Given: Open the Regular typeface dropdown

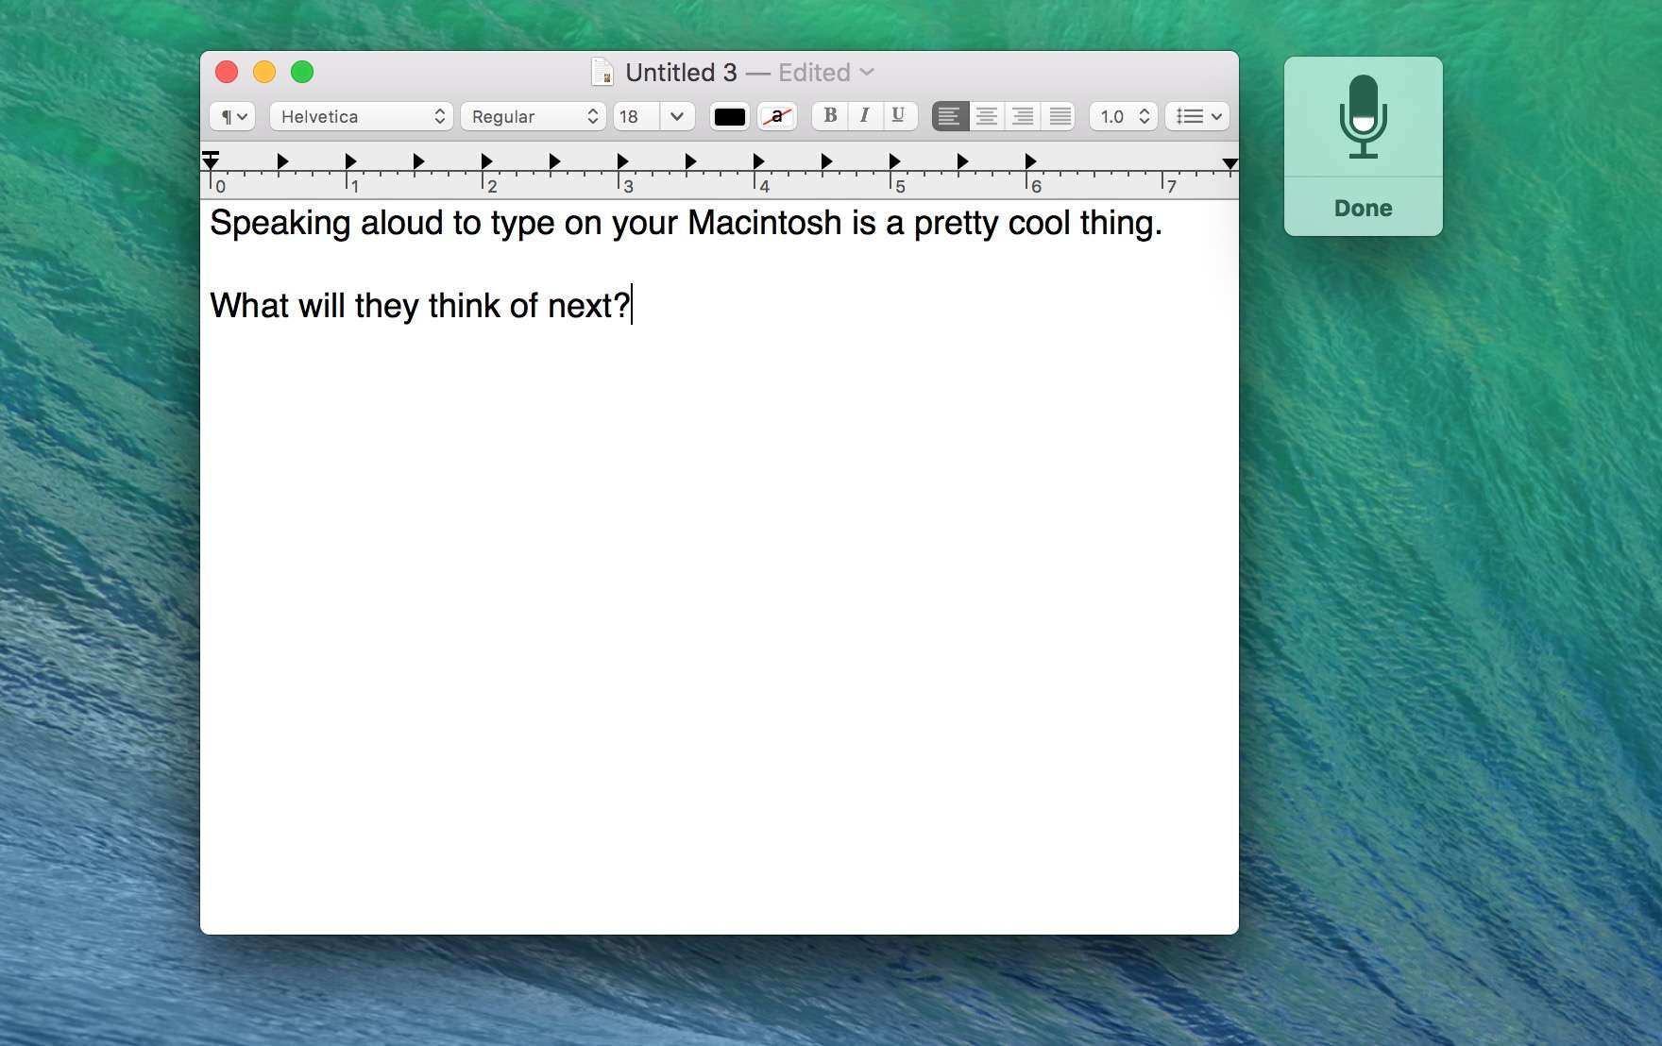Looking at the screenshot, I should click(x=534, y=116).
